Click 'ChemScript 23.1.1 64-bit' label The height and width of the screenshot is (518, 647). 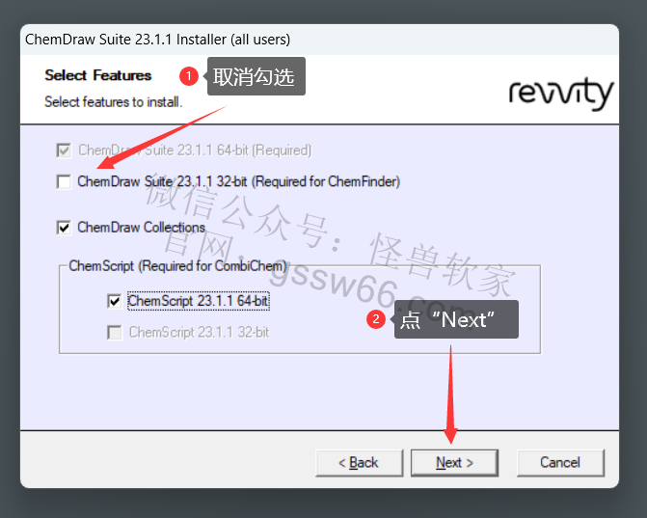point(199,301)
